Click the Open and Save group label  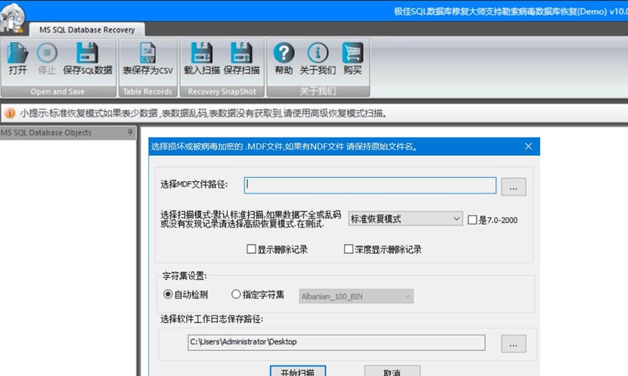point(58,92)
